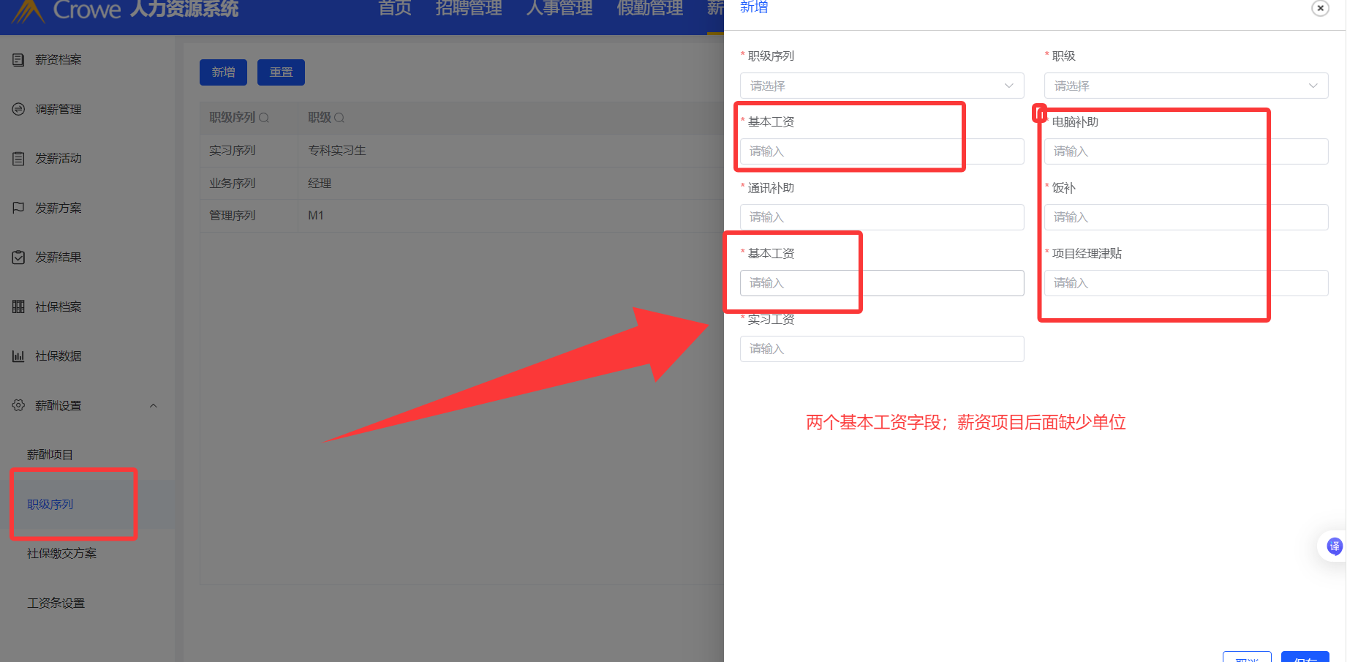Screen dimensions: 1358x662
Task: Collapse the 薪酬设置 menu section
Action: (x=154, y=406)
